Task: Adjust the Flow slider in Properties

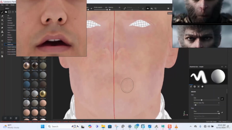Action: click(x=207, y=113)
